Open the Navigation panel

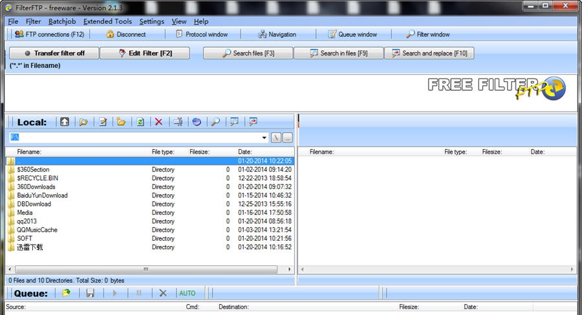pos(277,34)
